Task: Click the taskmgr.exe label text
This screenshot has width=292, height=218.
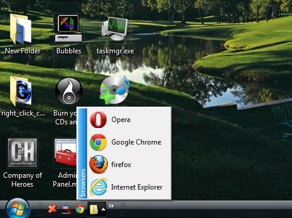Action: 115,51
